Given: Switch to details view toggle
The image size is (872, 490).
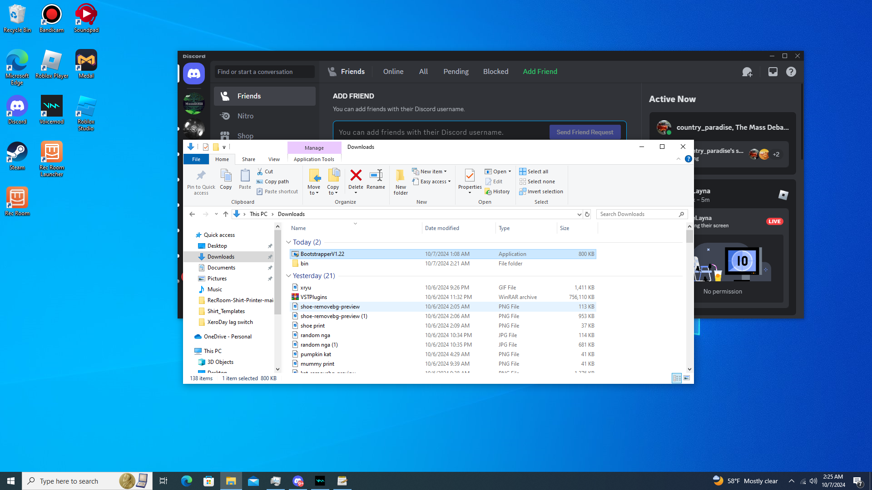Looking at the screenshot, I should [677, 378].
